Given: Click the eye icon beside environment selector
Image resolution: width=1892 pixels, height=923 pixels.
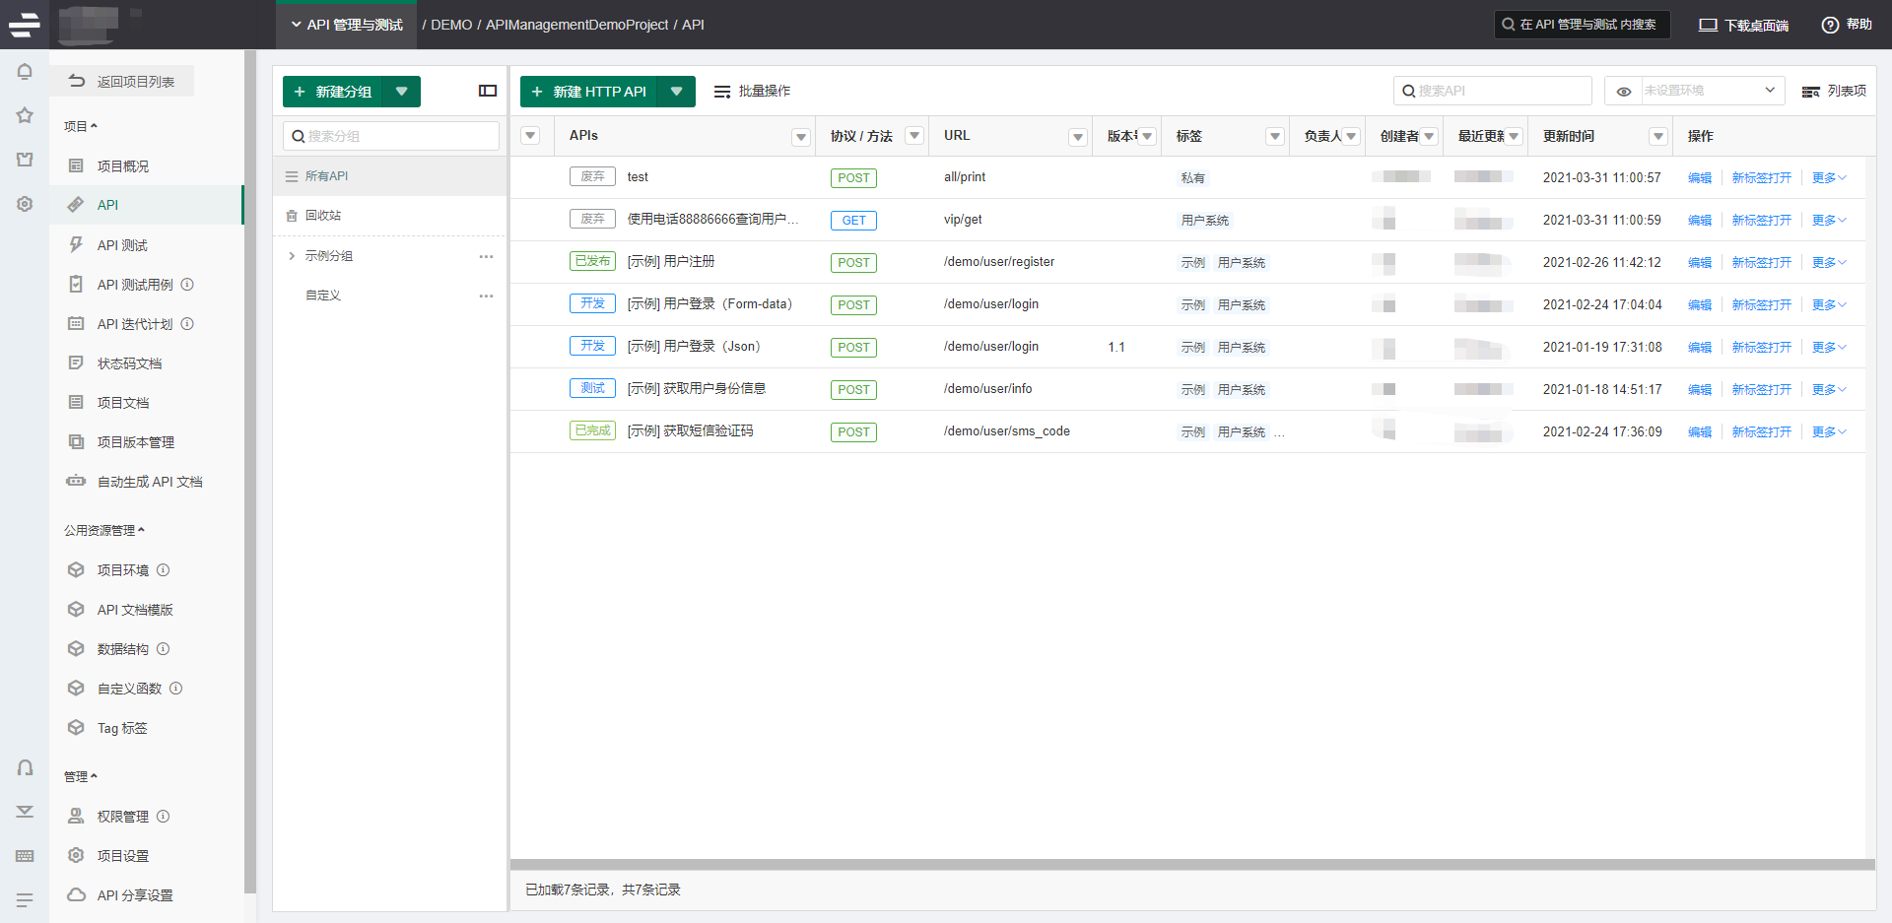Looking at the screenshot, I should pos(1624,91).
